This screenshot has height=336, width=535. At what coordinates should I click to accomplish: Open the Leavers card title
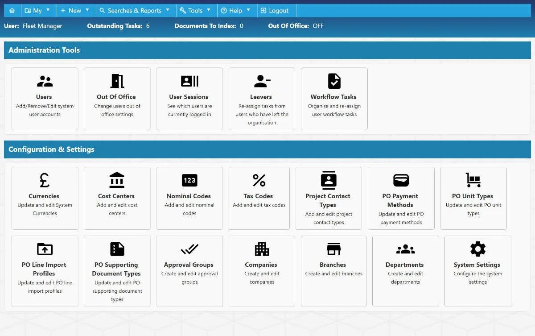pos(261,97)
